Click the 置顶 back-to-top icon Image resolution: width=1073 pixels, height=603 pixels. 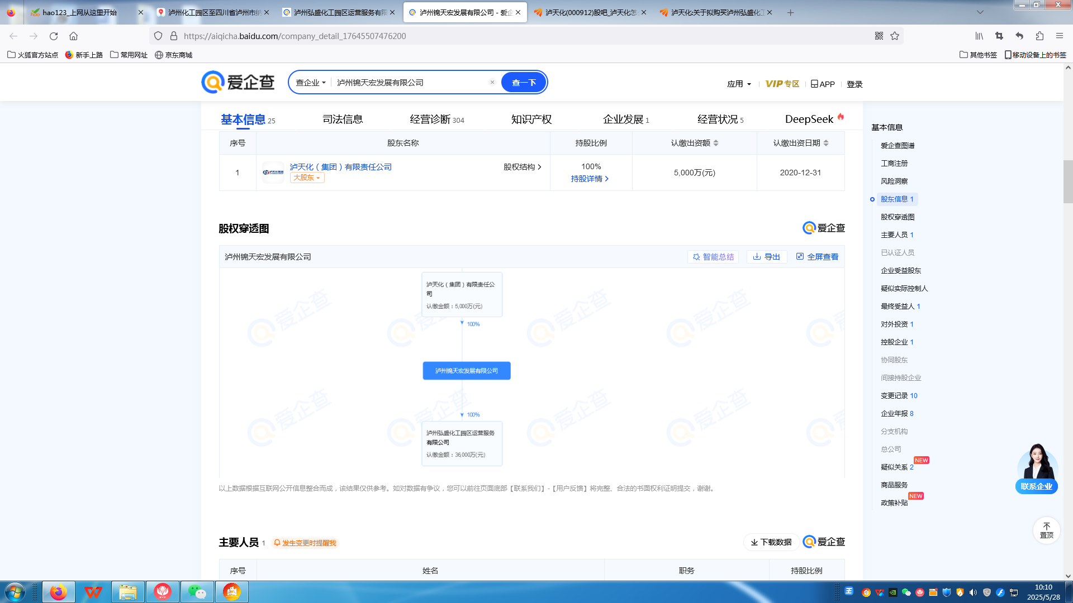[x=1046, y=530]
